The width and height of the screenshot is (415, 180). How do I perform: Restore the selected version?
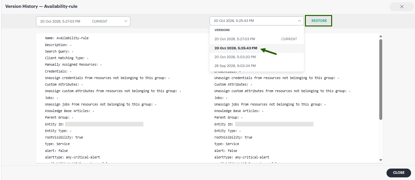(x=319, y=21)
